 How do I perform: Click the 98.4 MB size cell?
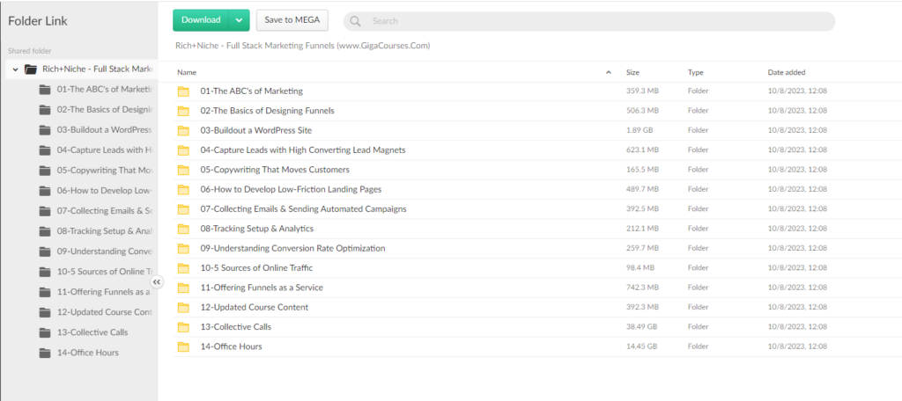coord(640,267)
